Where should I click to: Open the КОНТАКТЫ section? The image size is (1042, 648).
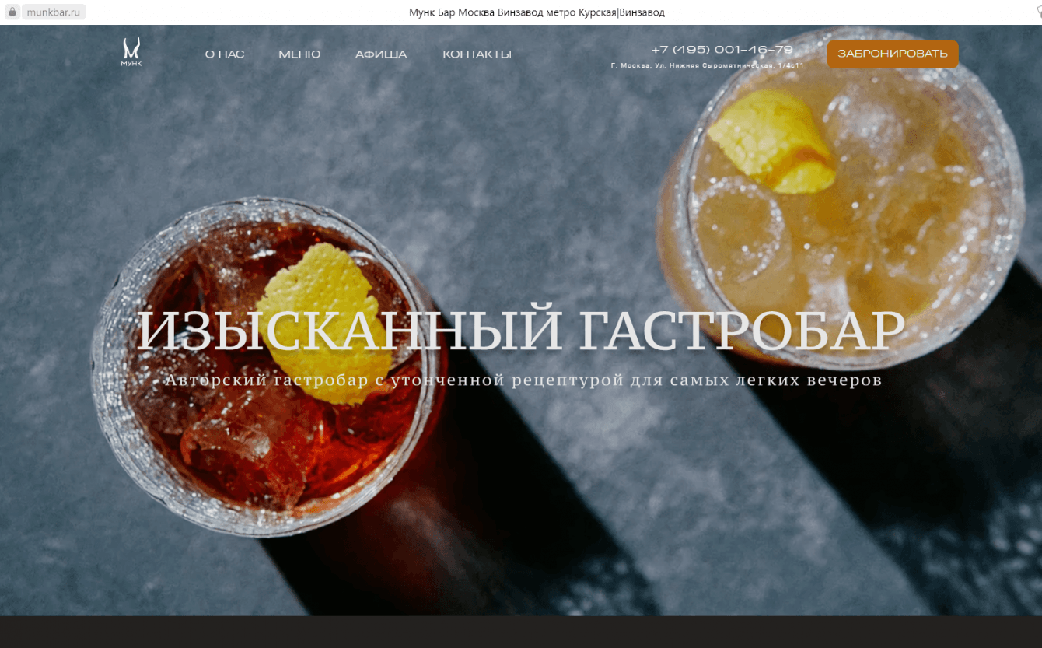(477, 54)
